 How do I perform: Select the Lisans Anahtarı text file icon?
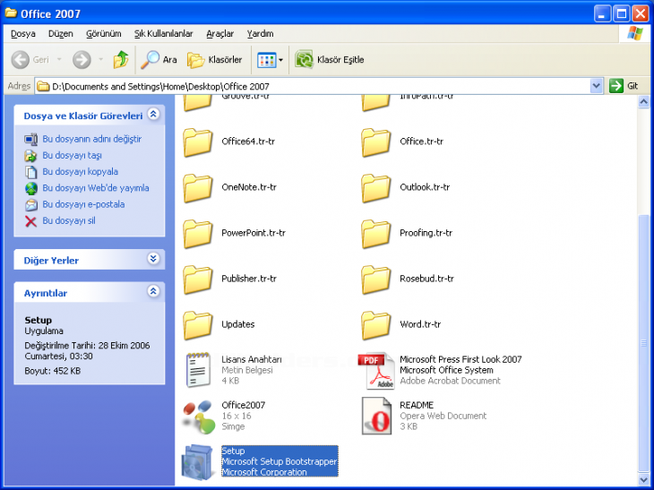coord(198,370)
